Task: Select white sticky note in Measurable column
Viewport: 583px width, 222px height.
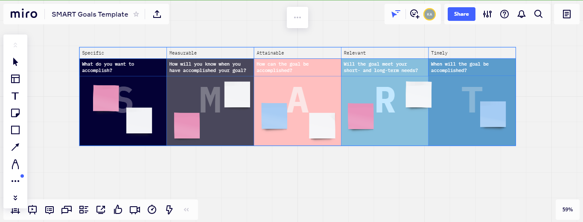Action: pyautogui.click(x=237, y=95)
